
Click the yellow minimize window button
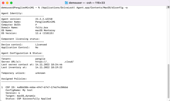7,3
